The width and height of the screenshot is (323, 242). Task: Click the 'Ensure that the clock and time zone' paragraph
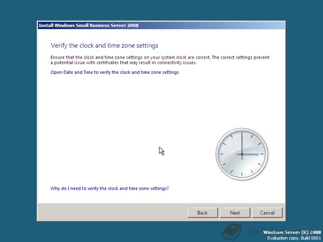click(160, 60)
